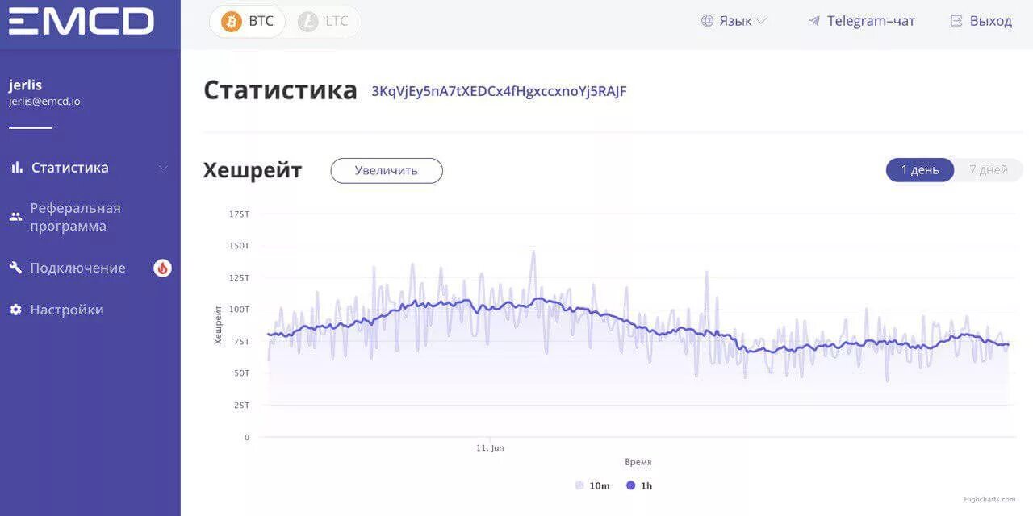Viewport: 1033px width, 516px height.
Task: Click the flame badge next to Подключение
Action: pyautogui.click(x=162, y=268)
